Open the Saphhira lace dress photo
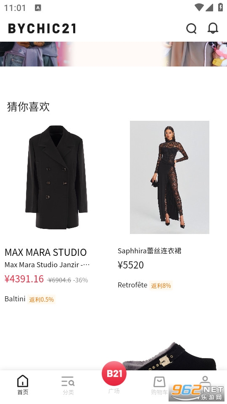Image resolution: width=227 pixels, height=404 pixels. tap(169, 177)
